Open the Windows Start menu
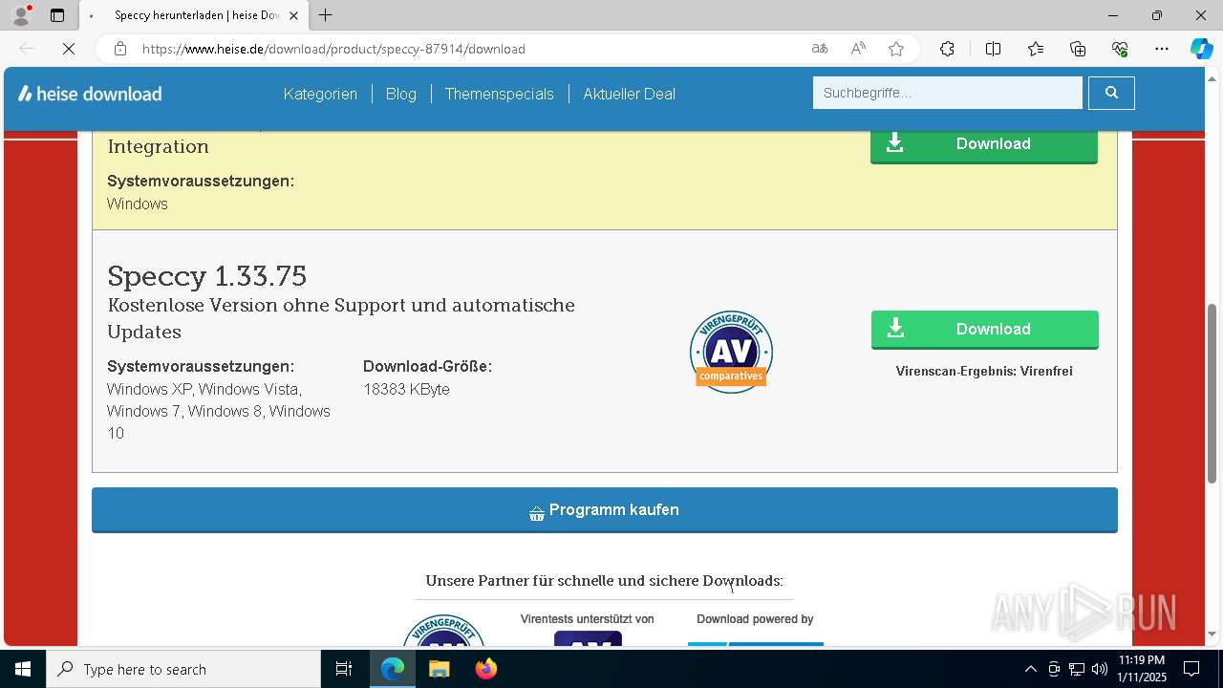The width and height of the screenshot is (1223, 688). click(23, 669)
